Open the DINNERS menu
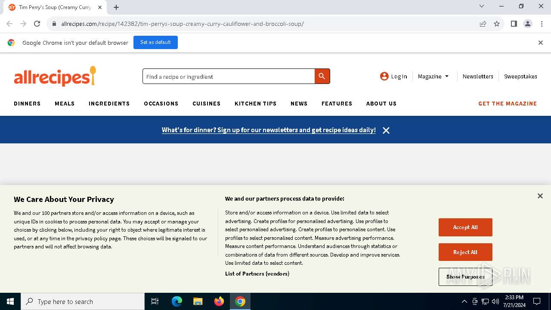Screen dimensions: 551x310 coord(27,103)
